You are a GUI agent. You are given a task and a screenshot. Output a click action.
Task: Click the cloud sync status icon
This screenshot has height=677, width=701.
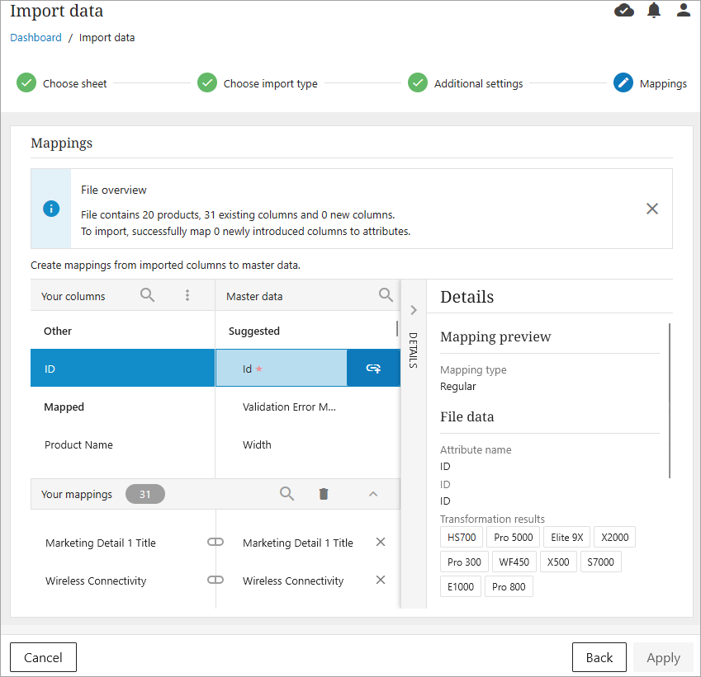coord(624,11)
